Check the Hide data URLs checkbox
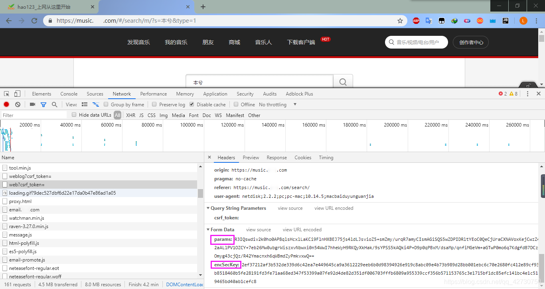Image resolution: width=545 pixels, height=289 pixels. click(74, 115)
